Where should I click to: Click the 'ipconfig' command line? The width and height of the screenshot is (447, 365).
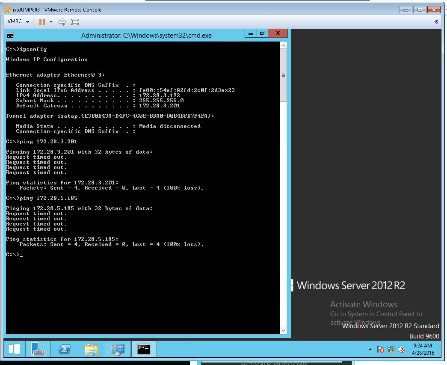(26, 49)
